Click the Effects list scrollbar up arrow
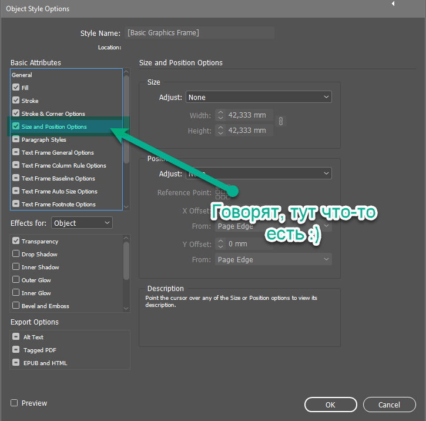 [126, 238]
